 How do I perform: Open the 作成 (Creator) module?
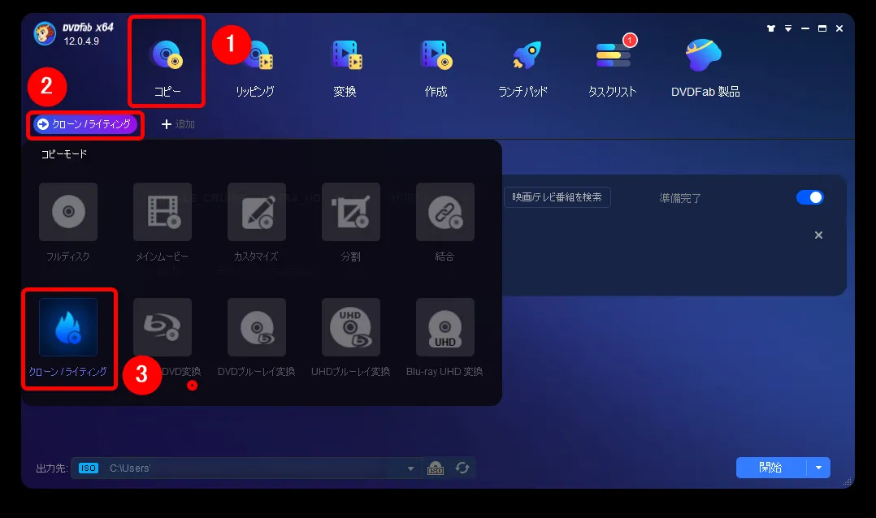pyautogui.click(x=436, y=68)
